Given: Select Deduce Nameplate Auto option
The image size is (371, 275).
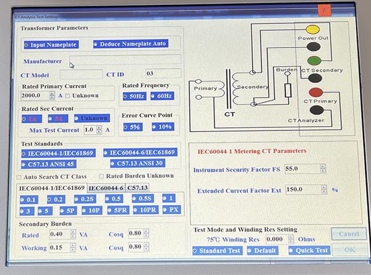Looking at the screenshot, I should click(x=130, y=44).
